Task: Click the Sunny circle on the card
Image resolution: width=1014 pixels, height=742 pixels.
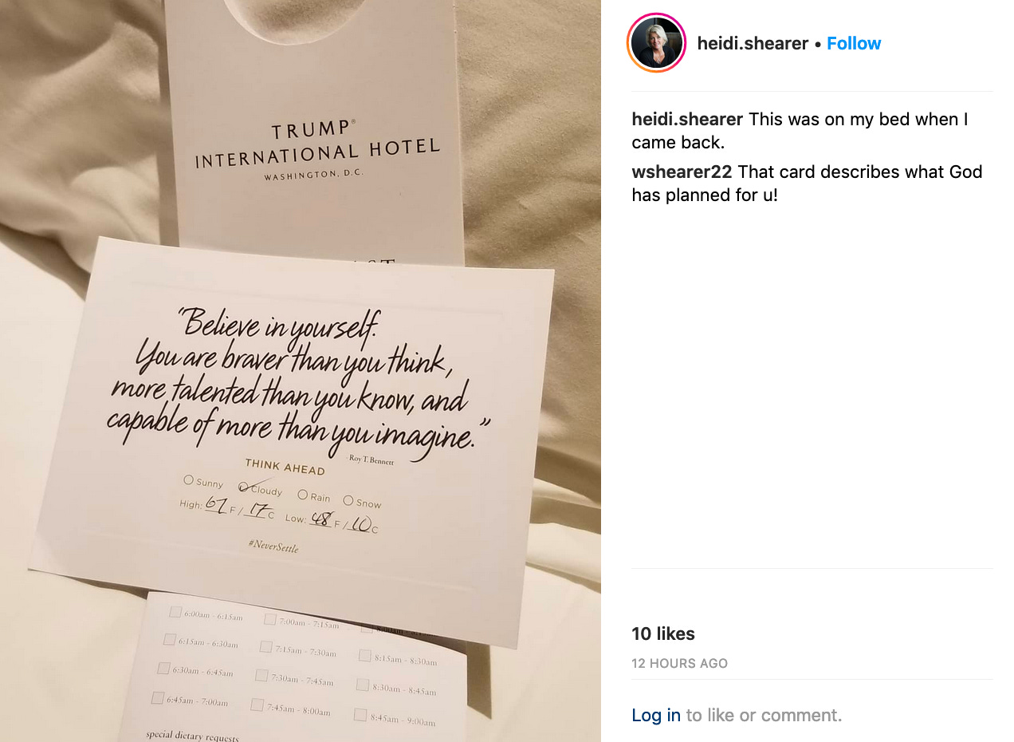Action: click(x=188, y=480)
